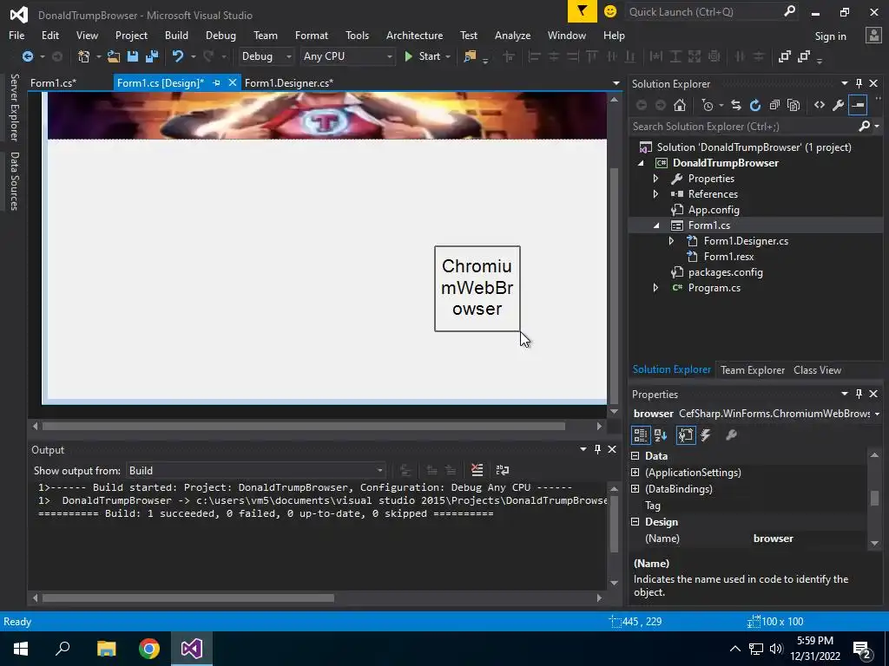
Task: Click the yellow notifications flag icon
Action: (x=583, y=11)
